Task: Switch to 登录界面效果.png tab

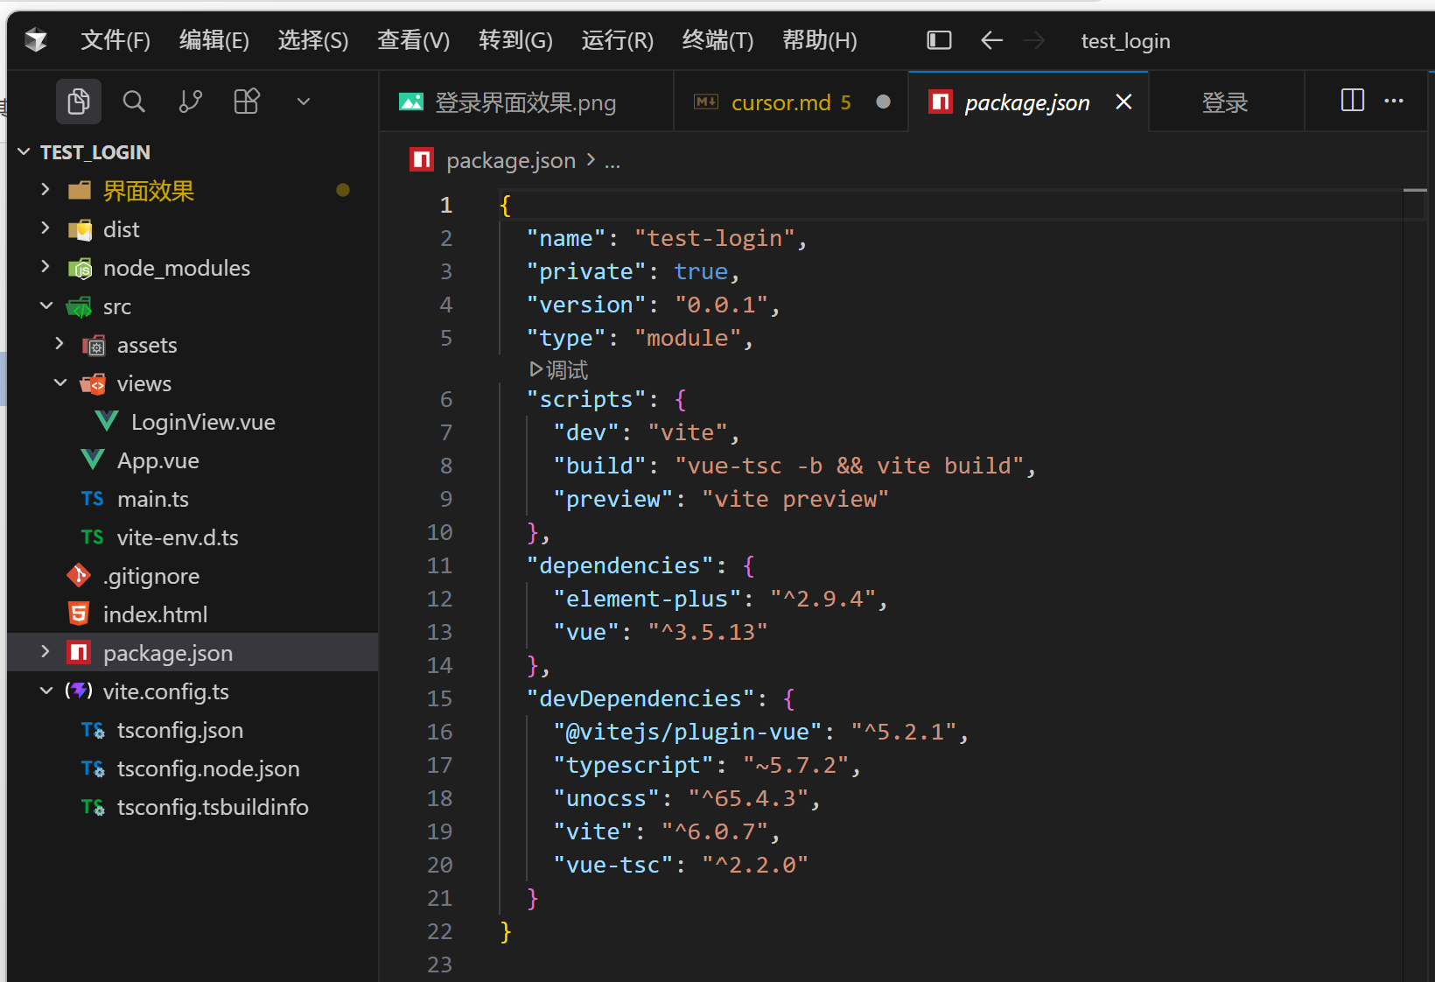Action: coord(526,102)
